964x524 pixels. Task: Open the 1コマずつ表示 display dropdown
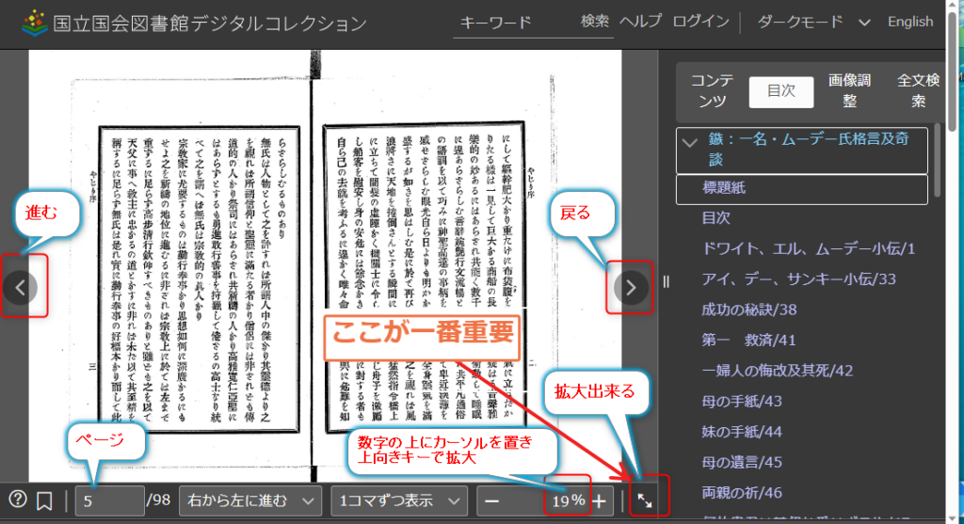(401, 500)
